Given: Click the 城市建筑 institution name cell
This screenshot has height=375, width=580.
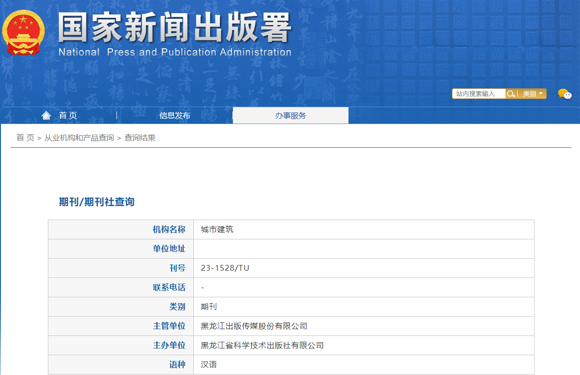Looking at the screenshot, I should tap(217, 229).
